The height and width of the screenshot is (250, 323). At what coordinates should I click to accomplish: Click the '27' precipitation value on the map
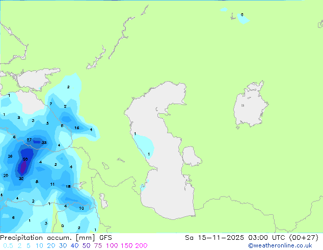pyautogui.click(x=29, y=140)
